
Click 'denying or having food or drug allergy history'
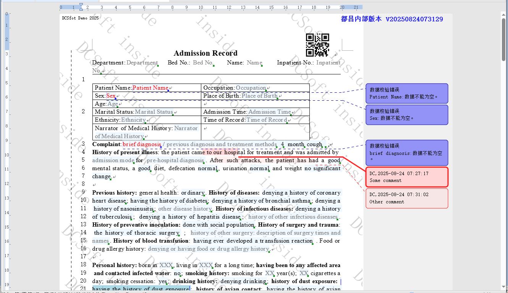[x=209, y=249]
